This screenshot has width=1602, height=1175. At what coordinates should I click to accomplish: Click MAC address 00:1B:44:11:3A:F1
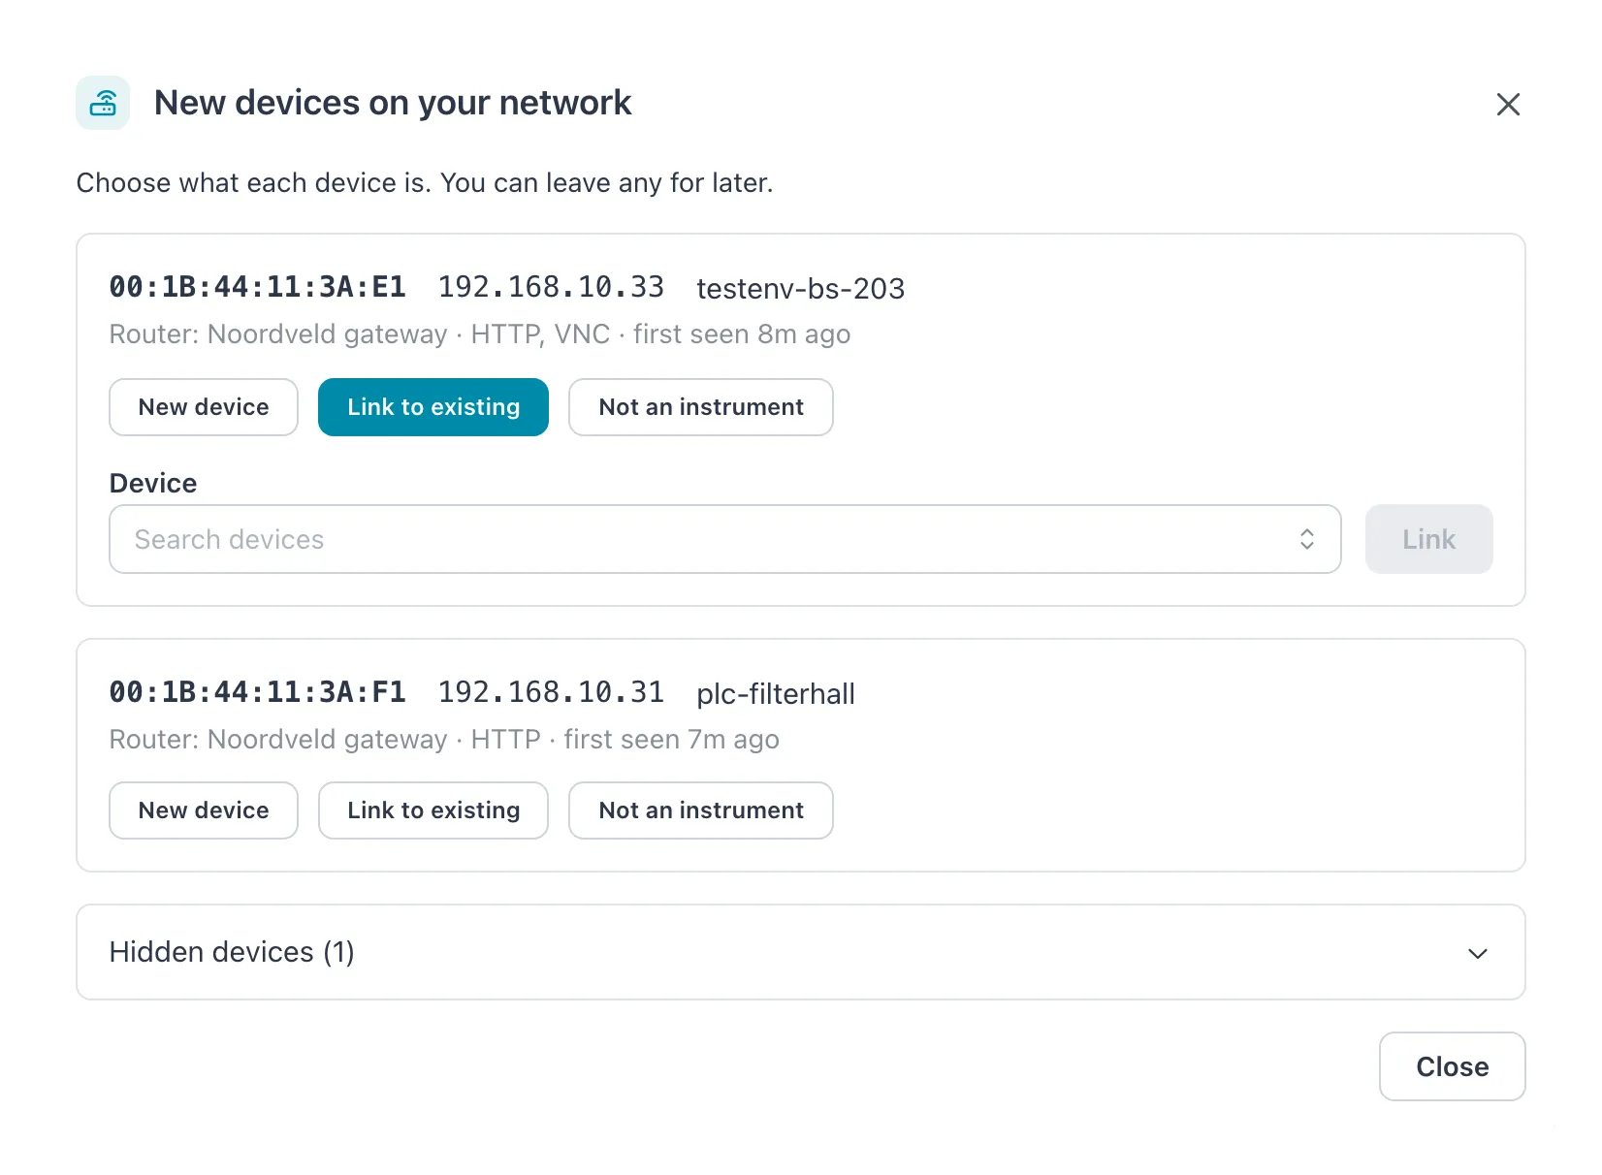click(257, 692)
